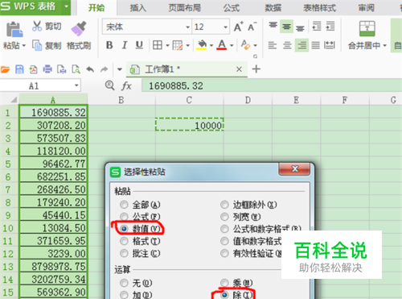The width and height of the screenshot is (402, 299).
Task: Open font color dropdown arrow
Action: click(232, 45)
